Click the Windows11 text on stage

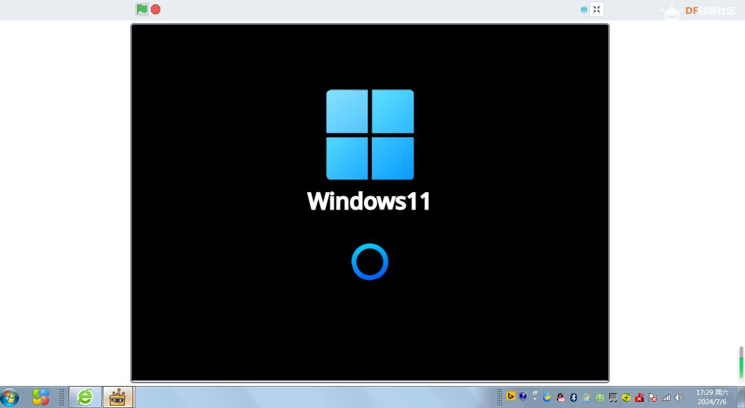[x=369, y=201]
